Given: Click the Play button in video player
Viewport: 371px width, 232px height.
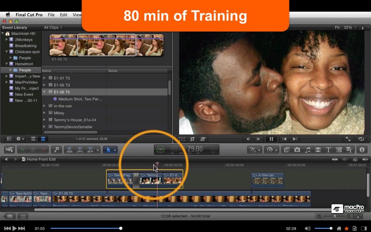Looking at the screenshot, I should 14,228.
